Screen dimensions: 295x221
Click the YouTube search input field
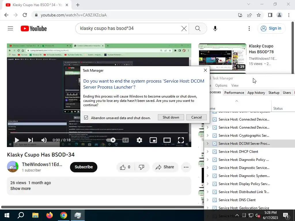(x=130, y=28)
